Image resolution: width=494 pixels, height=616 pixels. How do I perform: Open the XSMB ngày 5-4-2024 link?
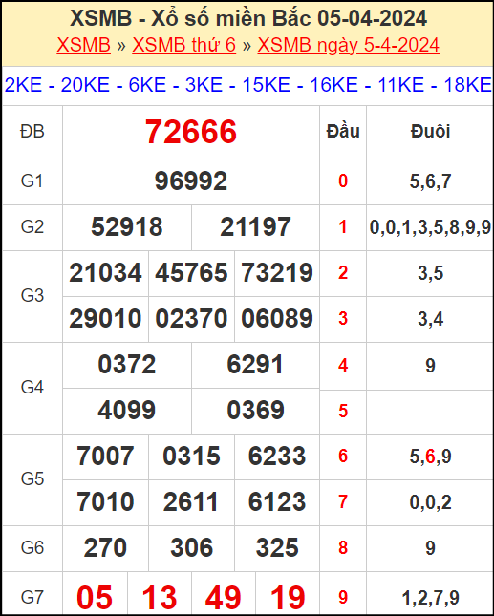pyautogui.click(x=349, y=45)
